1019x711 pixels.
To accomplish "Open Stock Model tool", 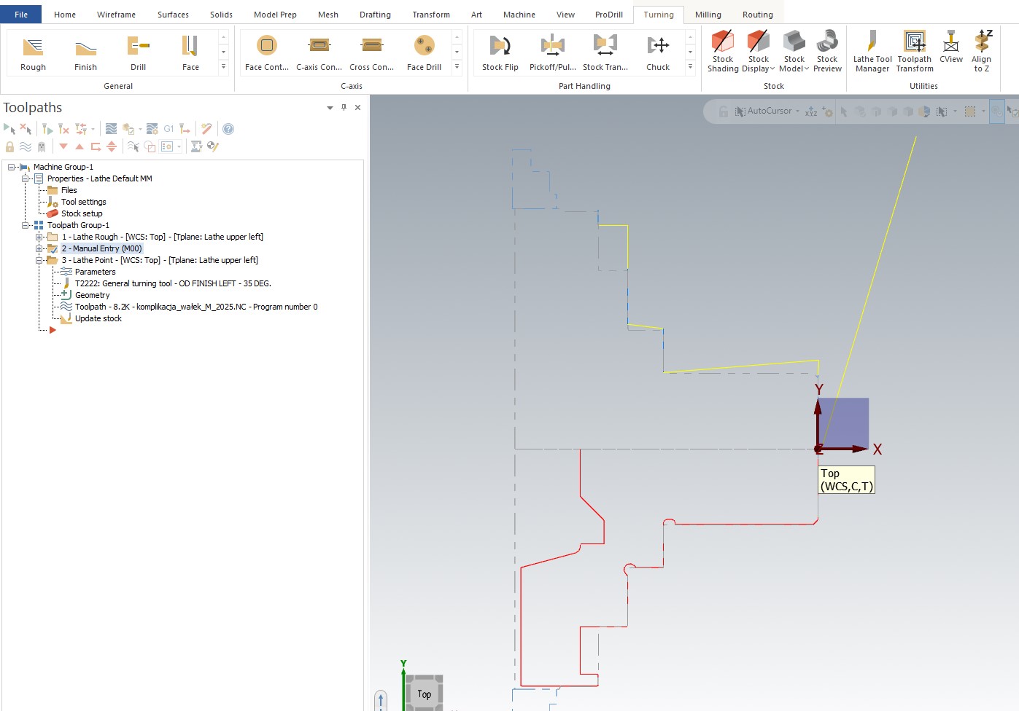I will coord(794,52).
